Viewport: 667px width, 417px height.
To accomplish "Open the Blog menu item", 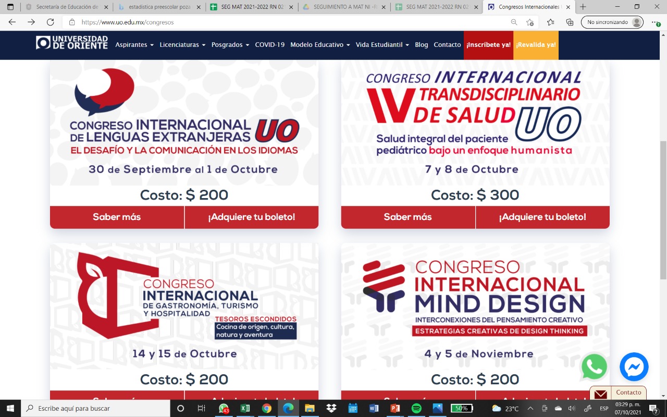I will (x=422, y=45).
